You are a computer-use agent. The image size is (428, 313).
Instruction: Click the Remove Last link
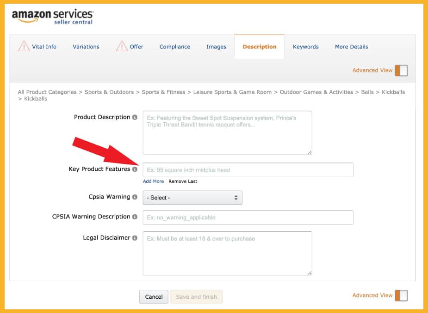[x=182, y=181]
